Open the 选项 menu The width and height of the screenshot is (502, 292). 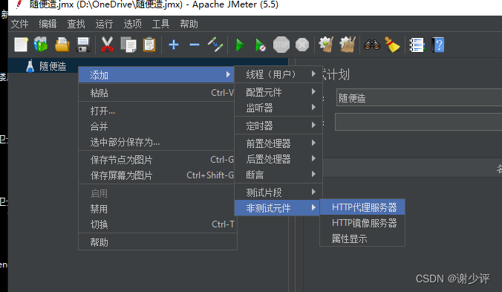pos(132,24)
